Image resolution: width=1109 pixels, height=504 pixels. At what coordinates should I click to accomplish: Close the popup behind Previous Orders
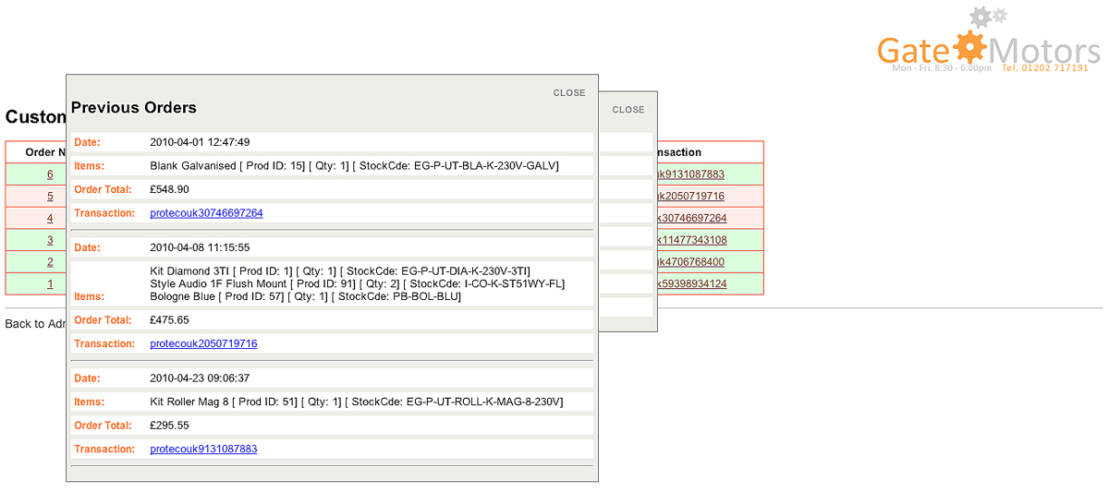(x=628, y=110)
